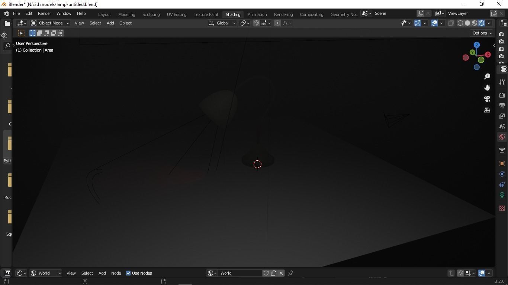Screen dimensions: 508x285
Task: Switch to the Modeling workspace tab
Action: click(126, 14)
